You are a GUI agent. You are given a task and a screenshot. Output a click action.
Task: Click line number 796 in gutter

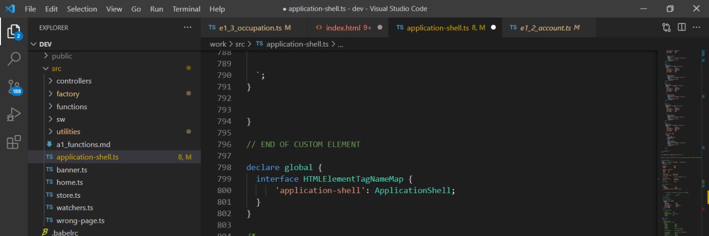coord(225,144)
